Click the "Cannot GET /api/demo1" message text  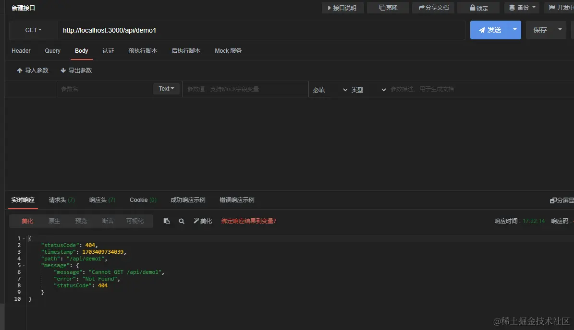coord(125,272)
